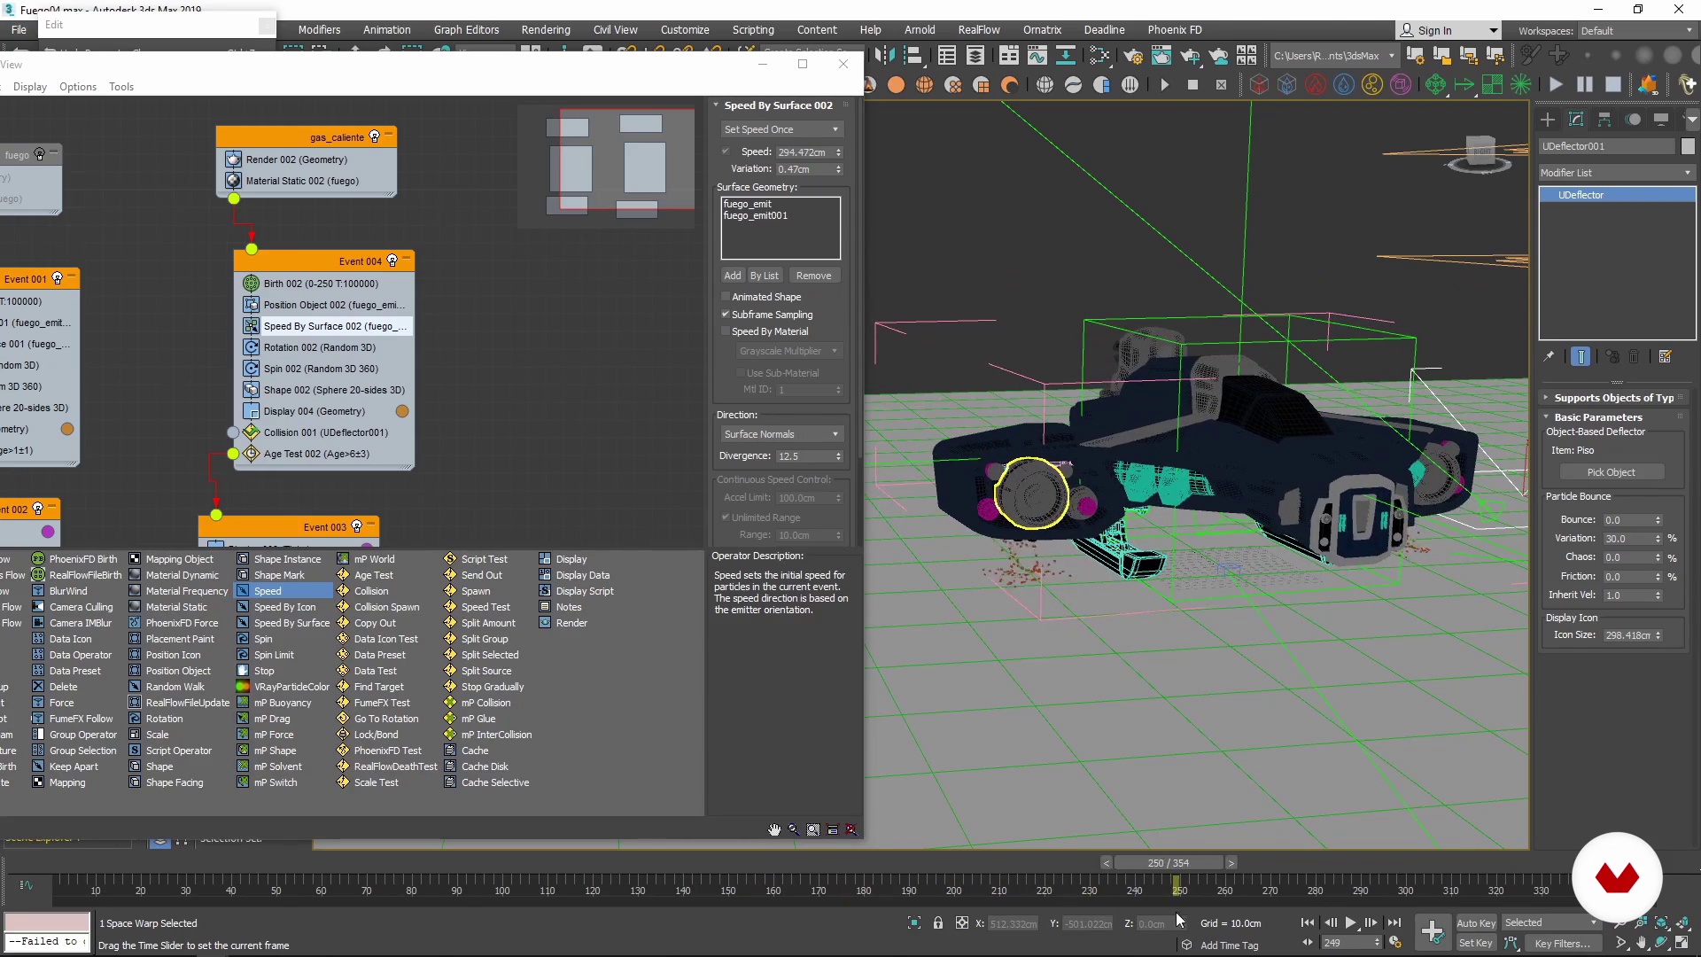Toggle the Event 003 lightbulb on/off icon
Viewport: 1701px width, 957px height.
(357, 527)
